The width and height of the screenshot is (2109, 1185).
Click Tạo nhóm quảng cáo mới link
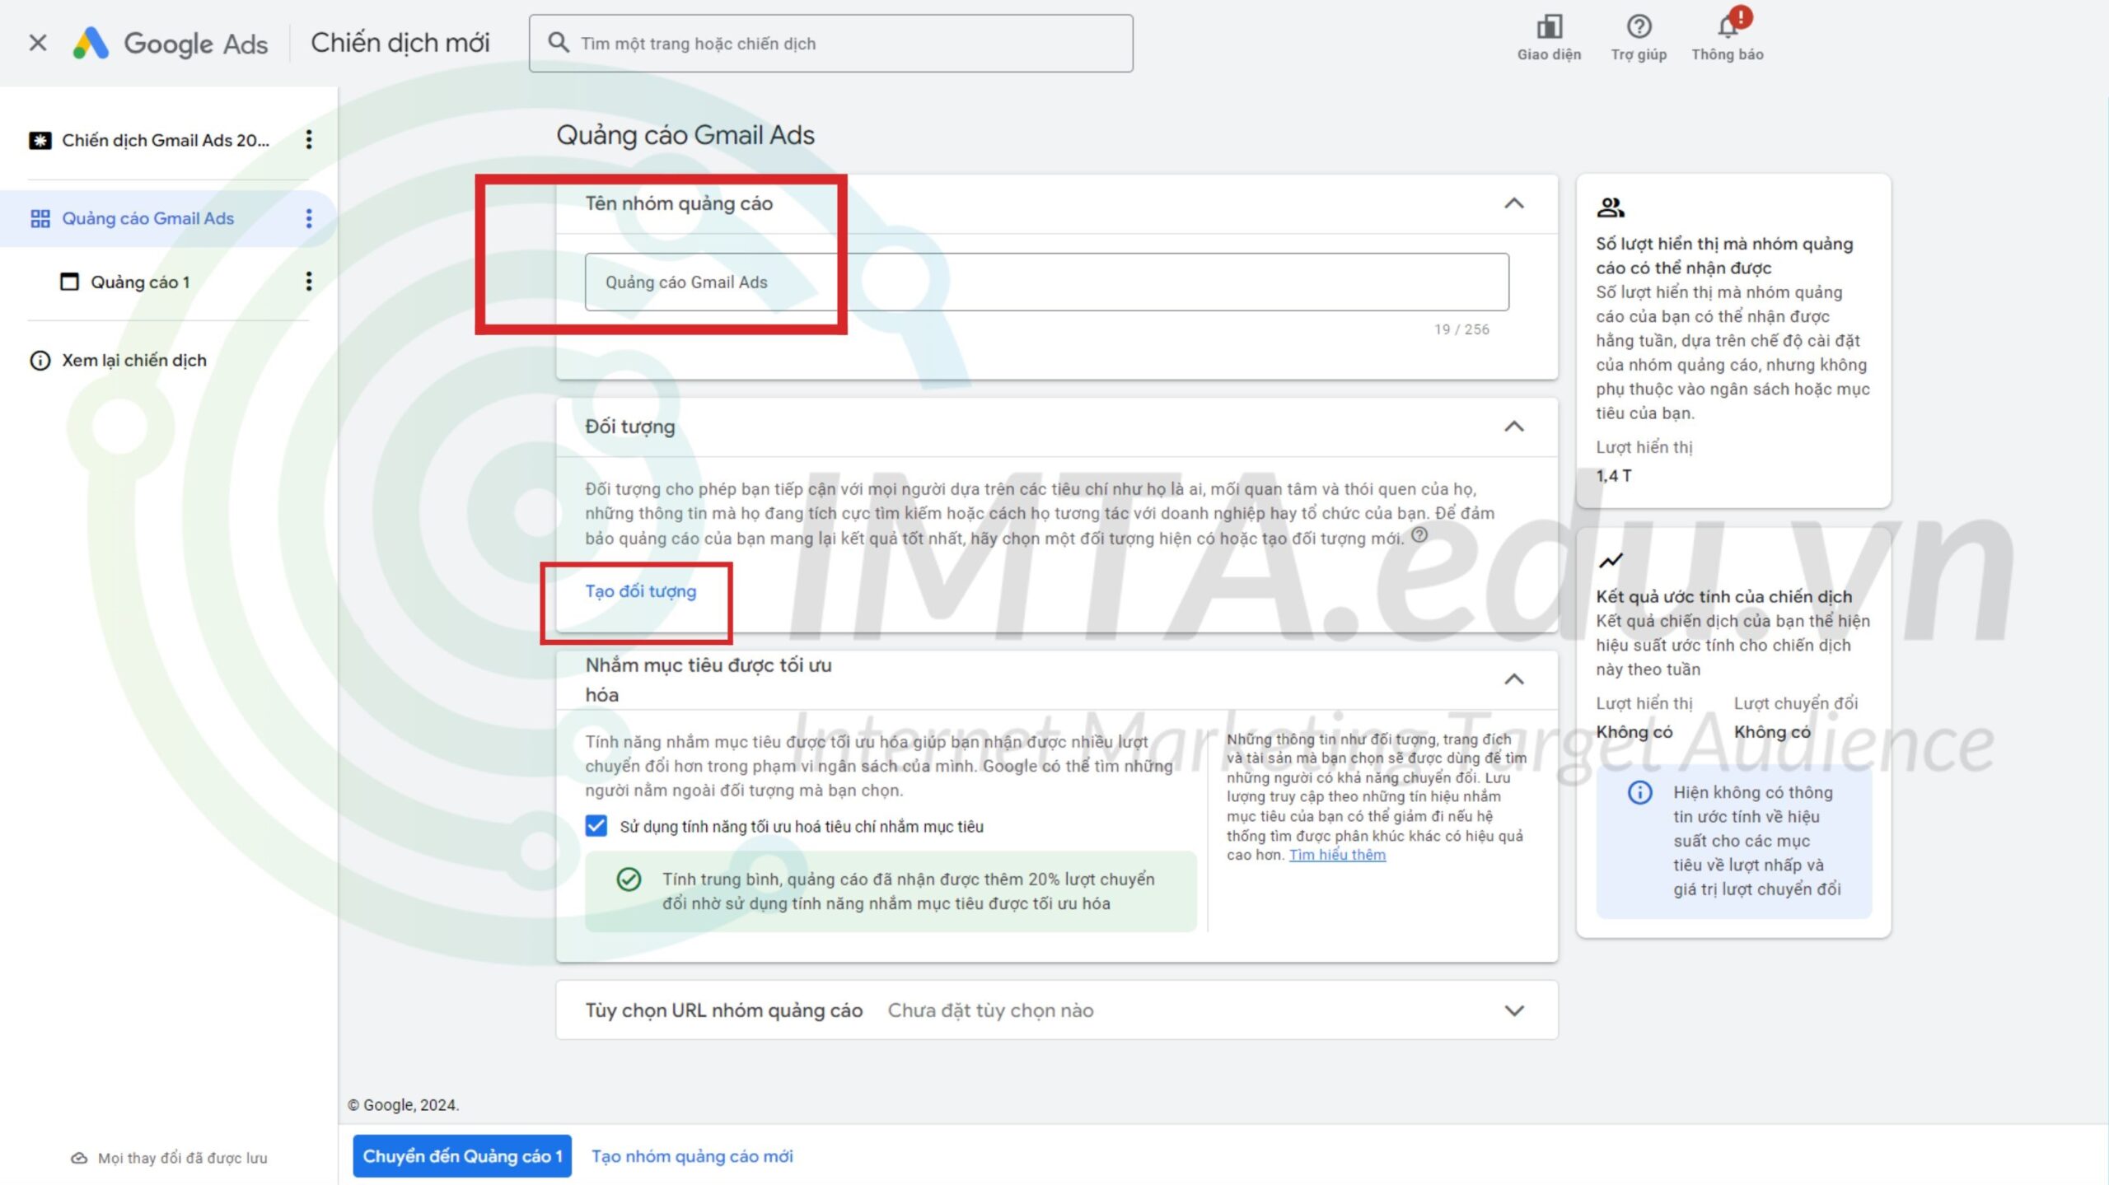pyautogui.click(x=692, y=1156)
